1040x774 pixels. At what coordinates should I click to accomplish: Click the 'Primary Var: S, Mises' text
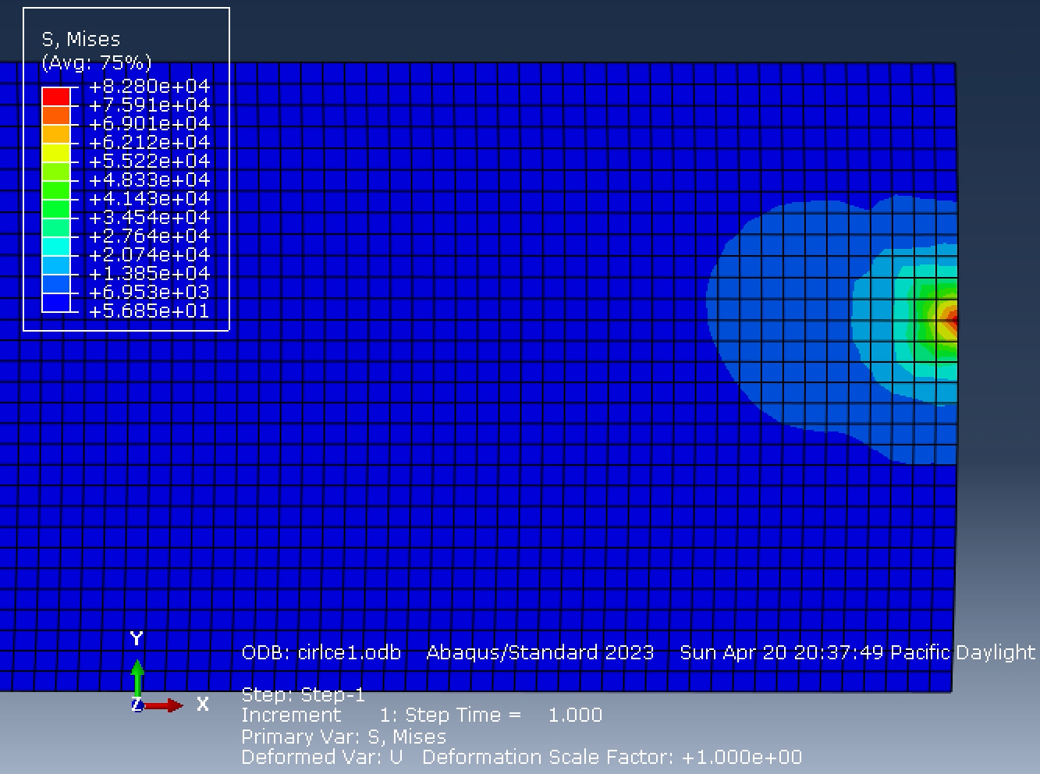(x=343, y=737)
